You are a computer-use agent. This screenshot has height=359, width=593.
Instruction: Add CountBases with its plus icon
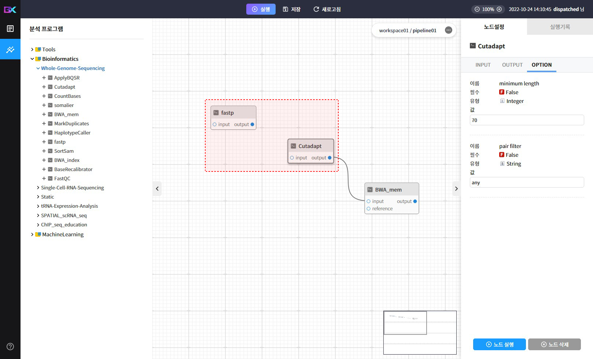(44, 96)
